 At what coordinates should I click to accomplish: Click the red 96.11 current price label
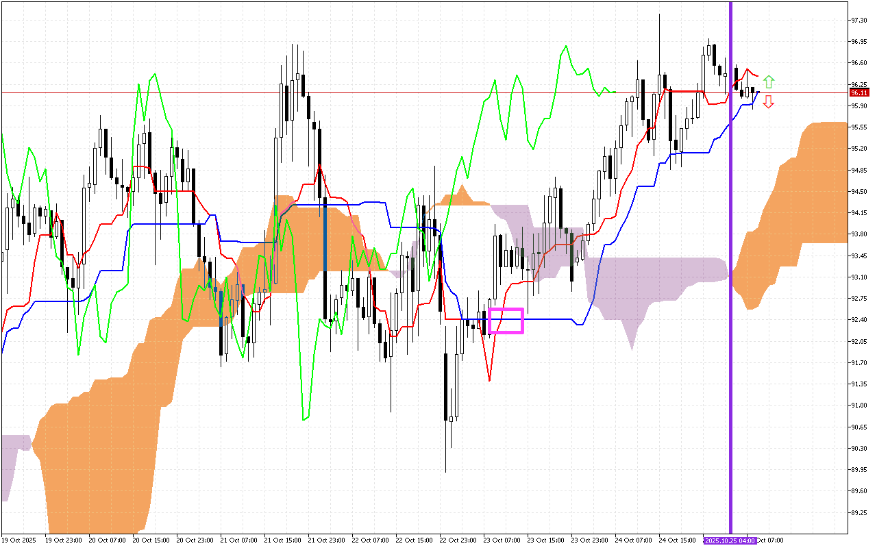[859, 92]
